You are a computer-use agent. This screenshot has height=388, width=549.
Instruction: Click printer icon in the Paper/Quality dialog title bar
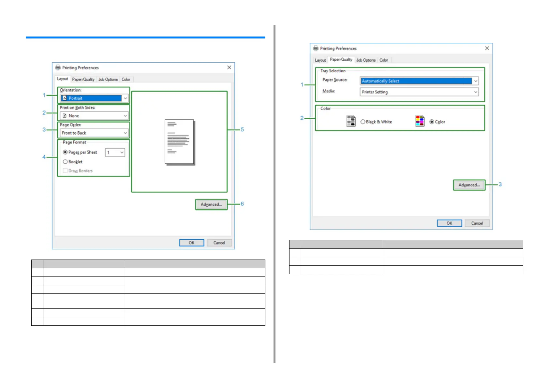tap(316, 48)
